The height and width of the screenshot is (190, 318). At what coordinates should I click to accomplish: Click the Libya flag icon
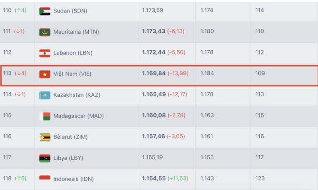[45, 158]
